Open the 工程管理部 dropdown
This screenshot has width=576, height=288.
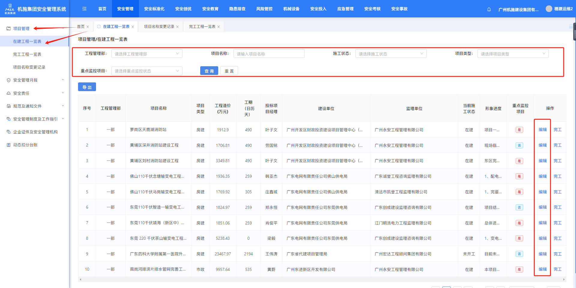(x=147, y=54)
